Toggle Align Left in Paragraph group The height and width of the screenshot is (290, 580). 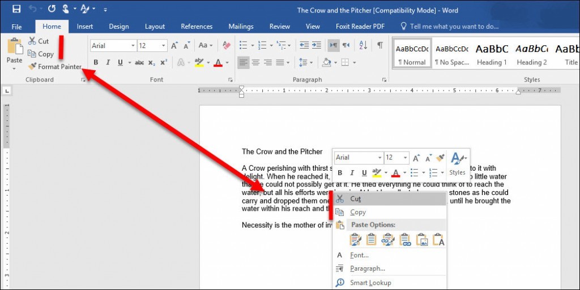pos(243,62)
